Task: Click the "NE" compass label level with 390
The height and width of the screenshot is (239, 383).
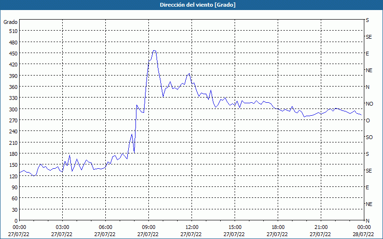Action: point(369,70)
